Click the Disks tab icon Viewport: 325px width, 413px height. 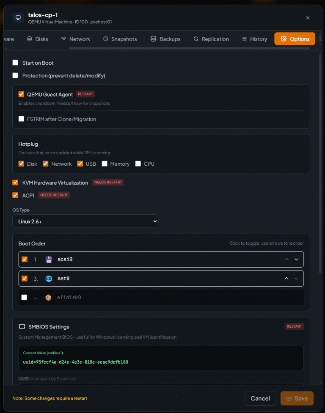[x=30, y=39]
